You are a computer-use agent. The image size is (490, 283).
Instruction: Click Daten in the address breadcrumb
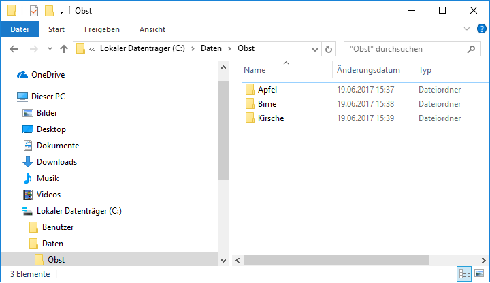click(x=211, y=48)
